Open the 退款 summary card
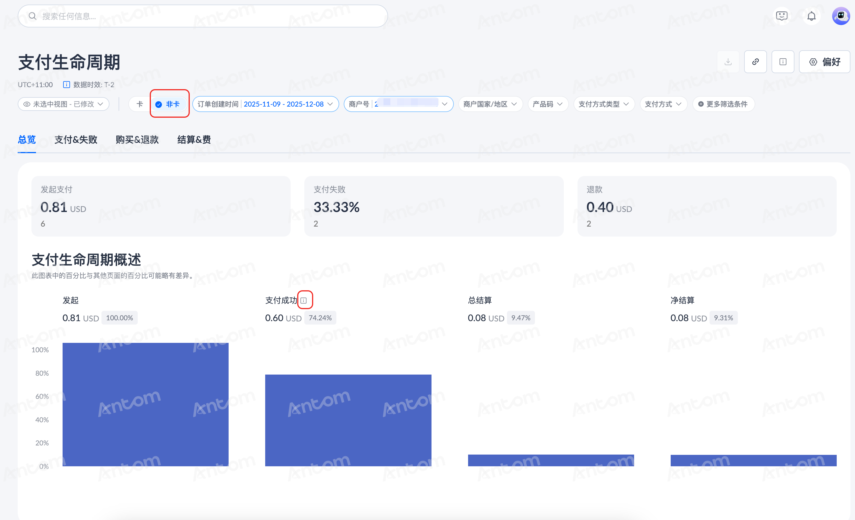 point(707,206)
